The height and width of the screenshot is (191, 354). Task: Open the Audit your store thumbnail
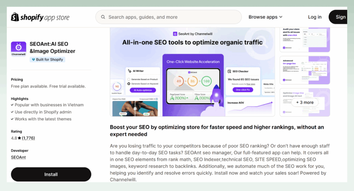305,40
